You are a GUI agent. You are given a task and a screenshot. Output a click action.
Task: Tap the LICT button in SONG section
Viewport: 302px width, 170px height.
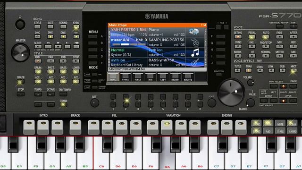(x=50, y=27)
